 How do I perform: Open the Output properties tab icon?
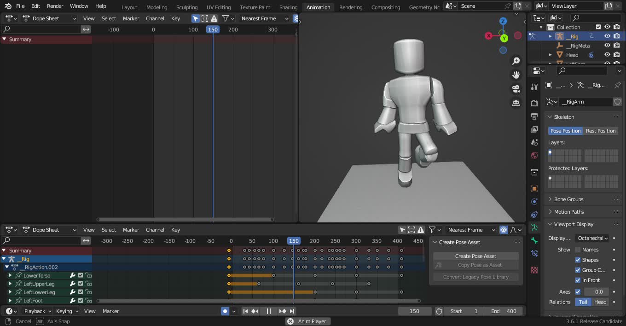(x=534, y=116)
